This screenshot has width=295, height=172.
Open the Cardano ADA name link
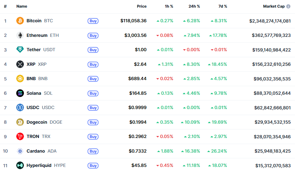42,151
